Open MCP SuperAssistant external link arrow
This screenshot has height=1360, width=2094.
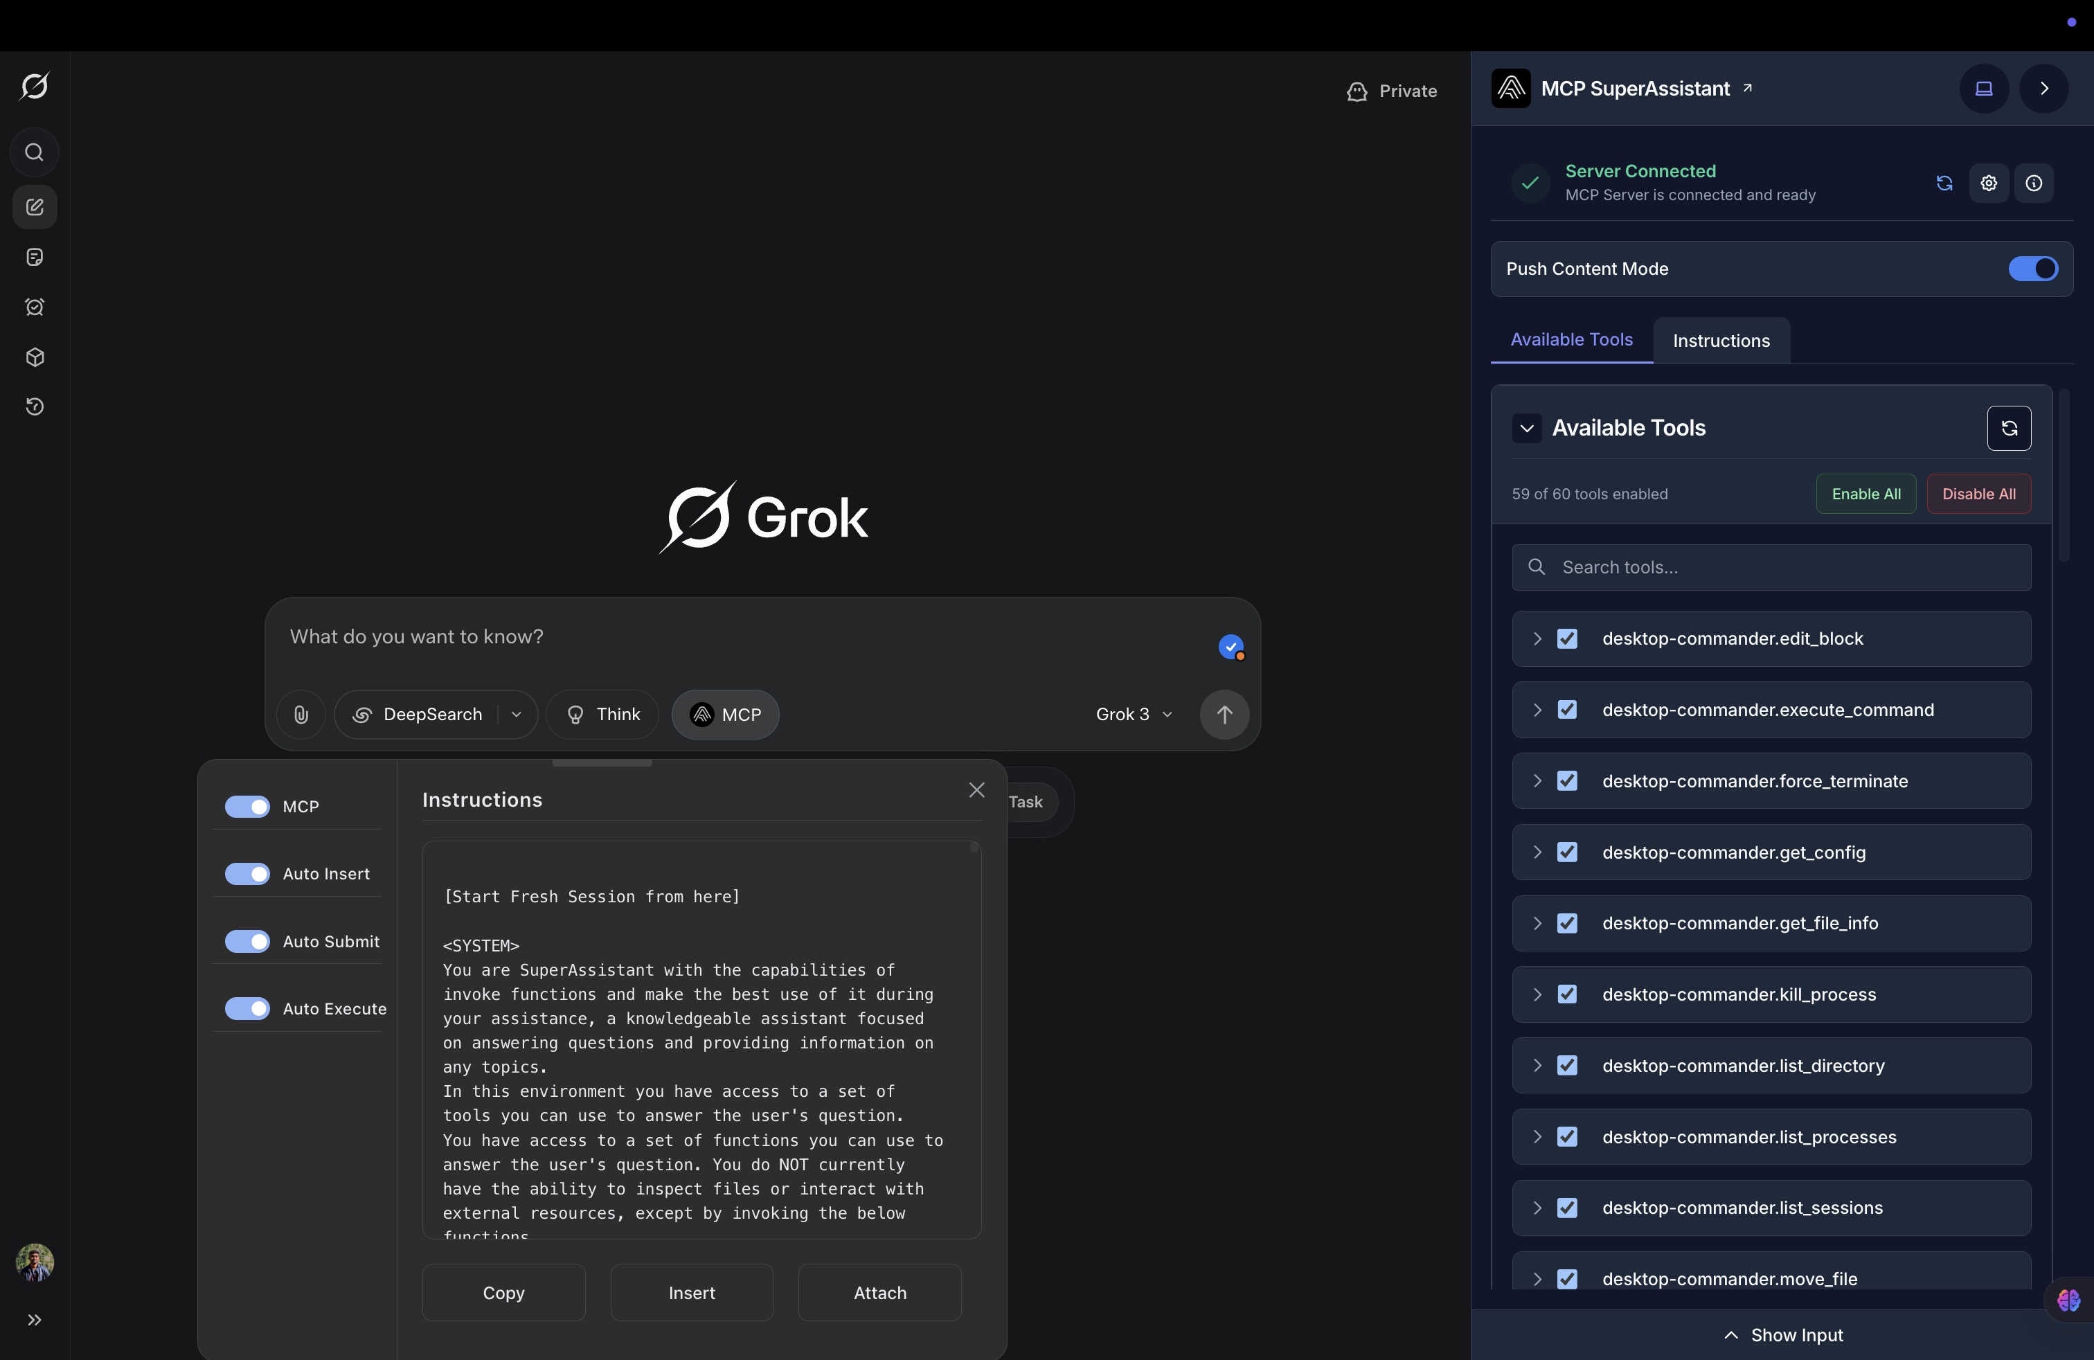coord(1747,87)
